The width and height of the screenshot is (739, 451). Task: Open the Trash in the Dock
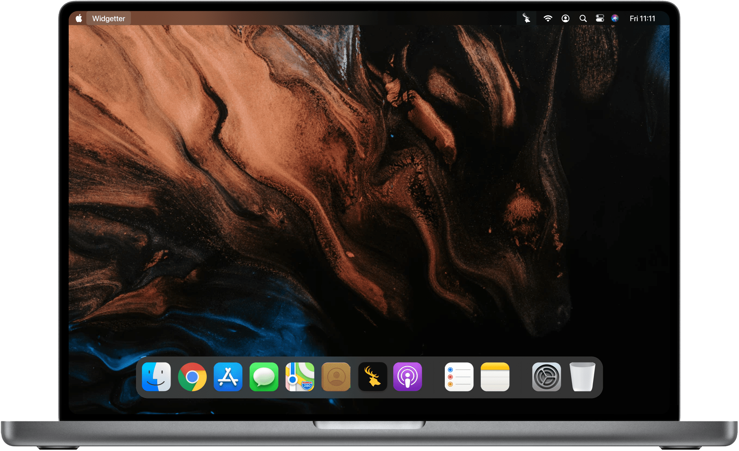[583, 377]
